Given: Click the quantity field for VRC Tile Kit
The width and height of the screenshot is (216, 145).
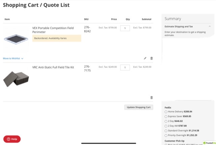Looking at the screenshot, I should (x=125, y=68).
